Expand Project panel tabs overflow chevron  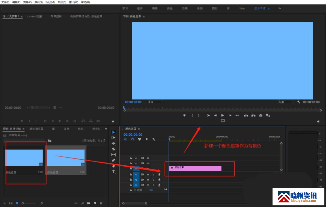(106, 129)
